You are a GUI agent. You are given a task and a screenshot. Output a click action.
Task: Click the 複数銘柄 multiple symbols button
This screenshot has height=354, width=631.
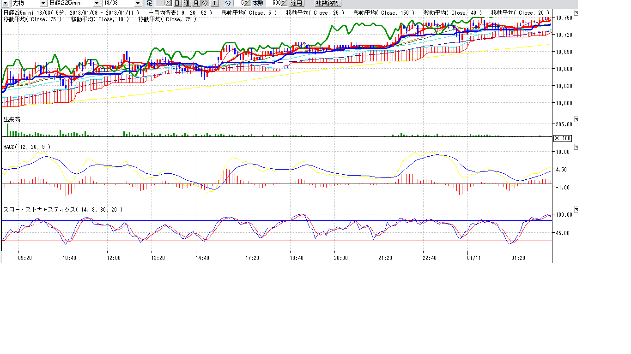[327, 3]
